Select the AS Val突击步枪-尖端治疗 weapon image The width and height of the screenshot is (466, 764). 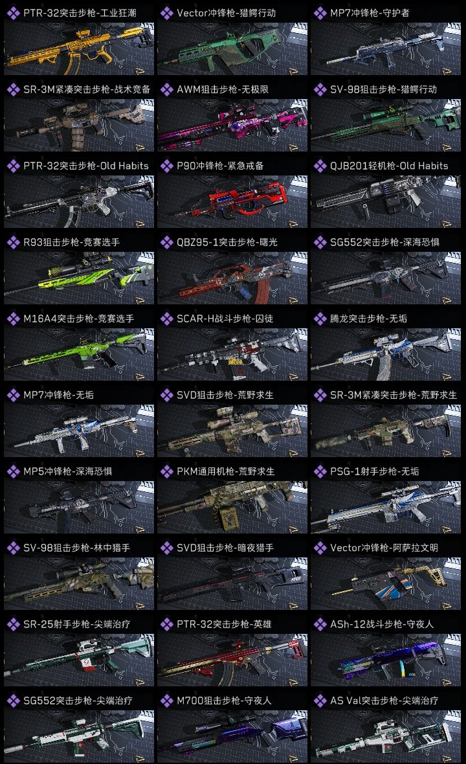click(x=386, y=736)
